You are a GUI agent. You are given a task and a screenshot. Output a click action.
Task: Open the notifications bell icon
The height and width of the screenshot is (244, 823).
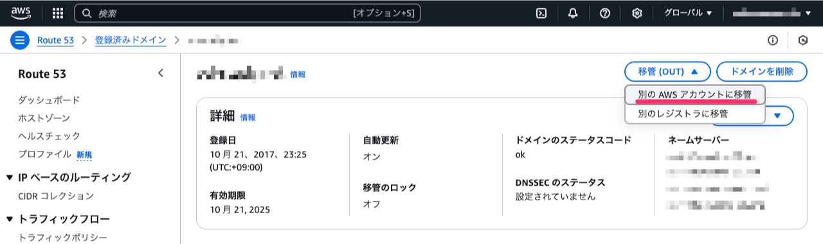[573, 13]
